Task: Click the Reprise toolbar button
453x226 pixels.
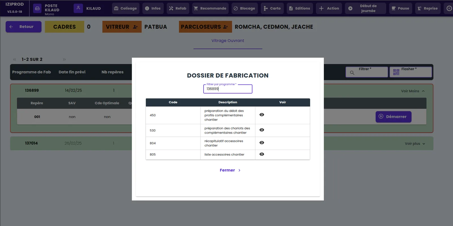Action: pyautogui.click(x=428, y=8)
